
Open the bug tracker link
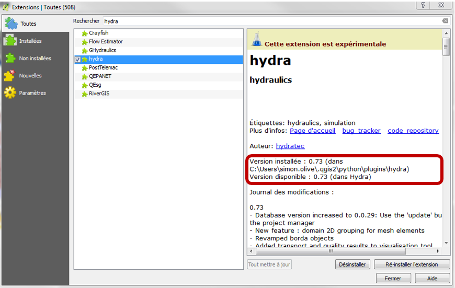361,131
